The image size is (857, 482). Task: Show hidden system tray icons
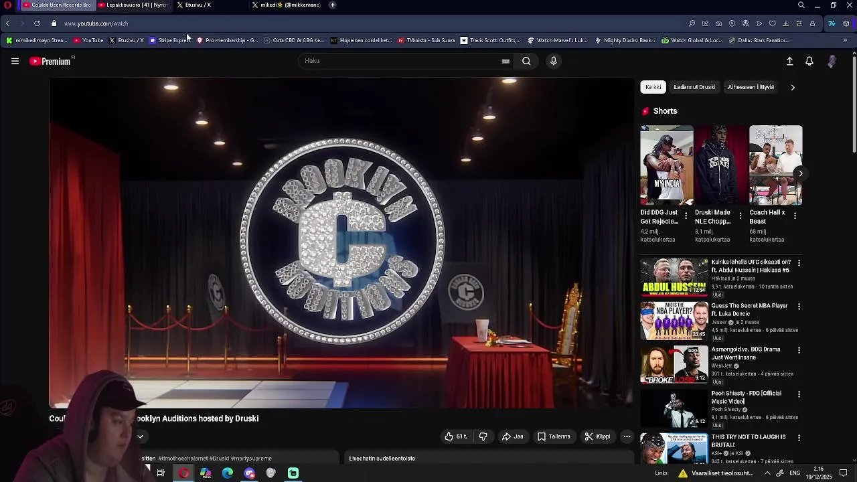tap(767, 473)
